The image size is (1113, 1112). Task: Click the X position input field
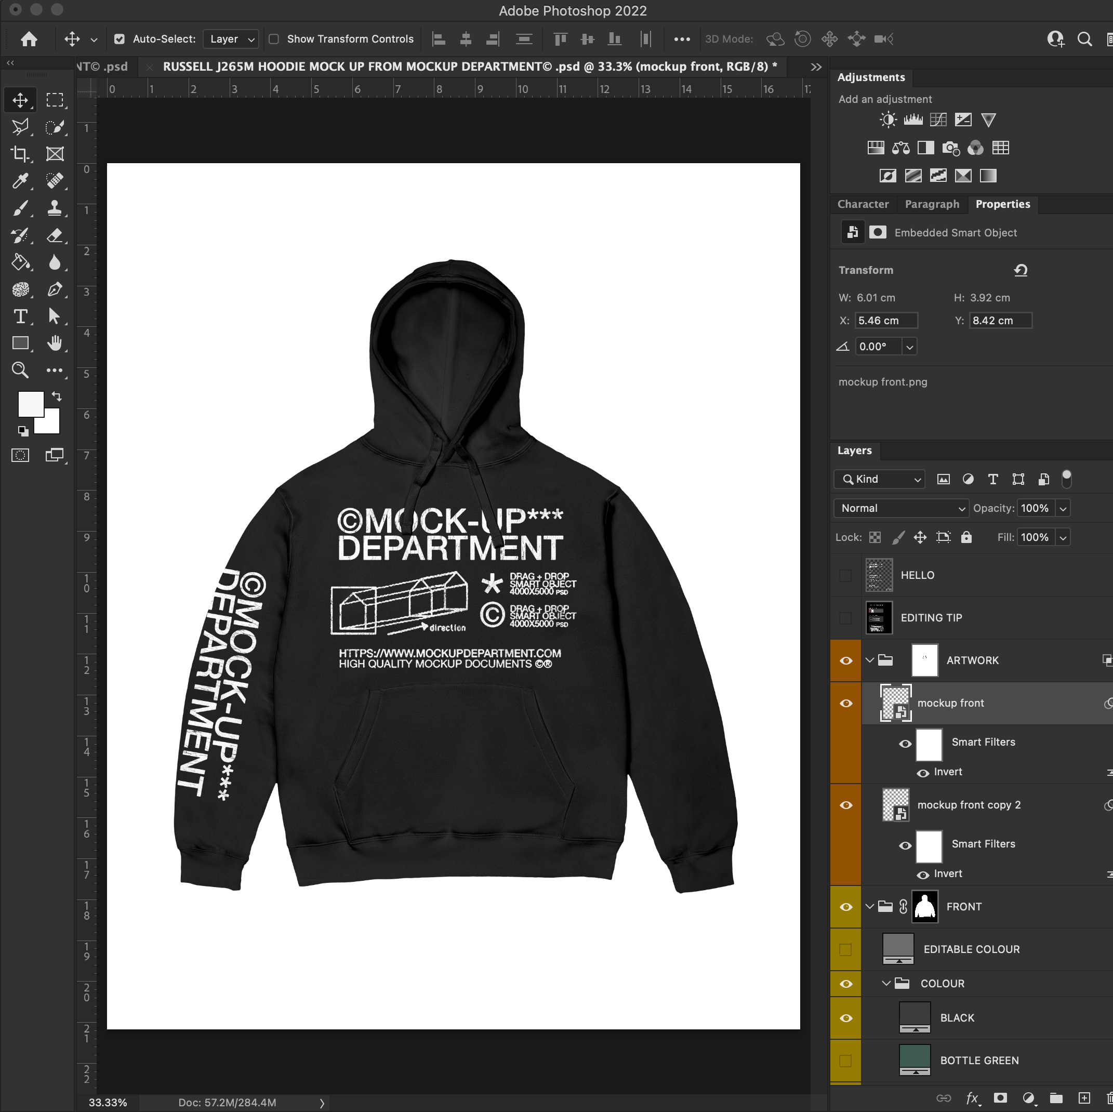[x=885, y=320]
